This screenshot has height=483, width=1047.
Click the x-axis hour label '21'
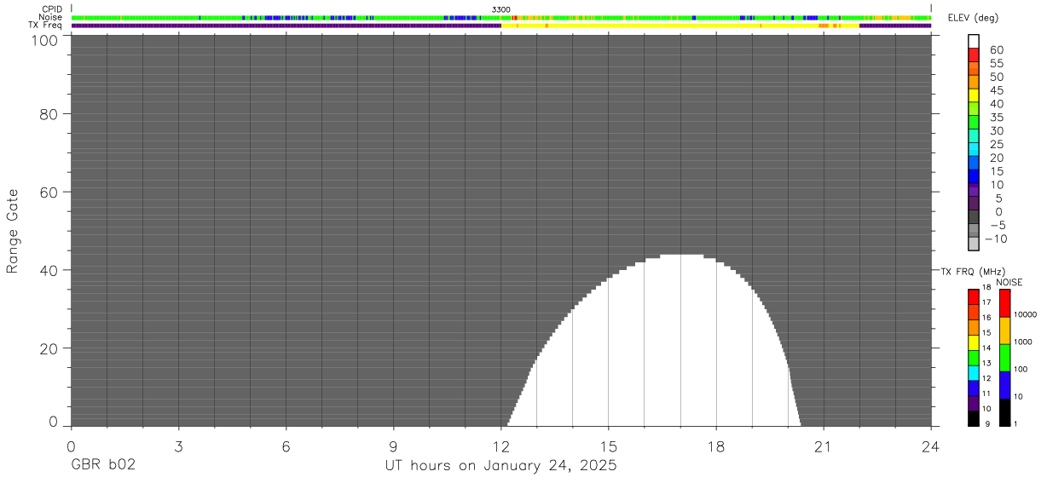[x=823, y=446]
